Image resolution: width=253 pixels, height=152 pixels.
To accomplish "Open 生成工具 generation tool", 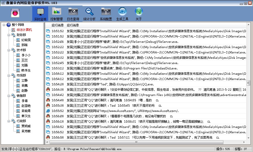I will (122, 14).
